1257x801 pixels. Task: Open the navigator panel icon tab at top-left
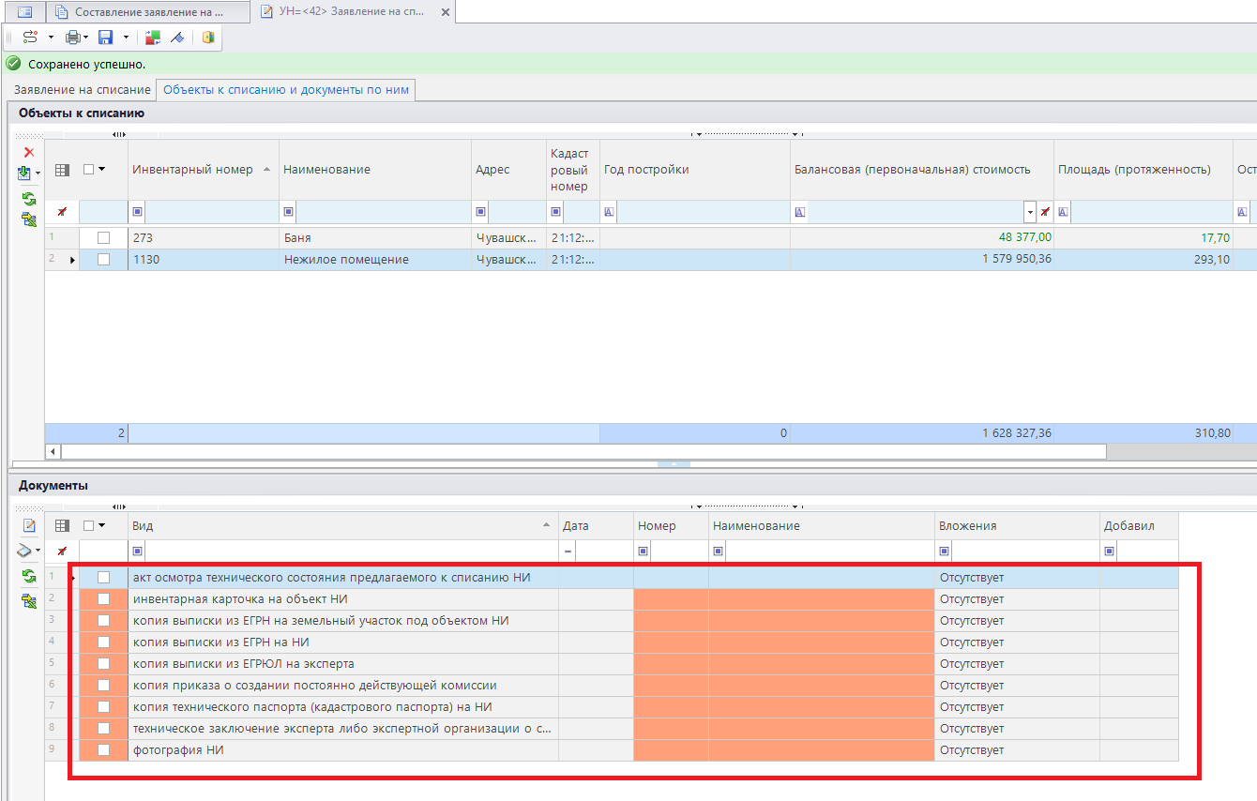pos(25,12)
